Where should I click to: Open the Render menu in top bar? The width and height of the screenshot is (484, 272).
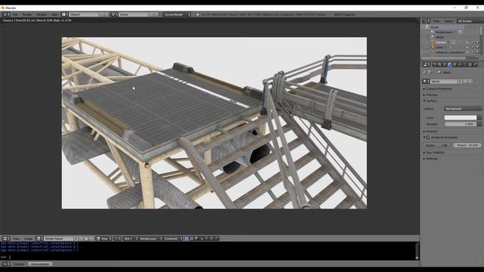point(27,14)
